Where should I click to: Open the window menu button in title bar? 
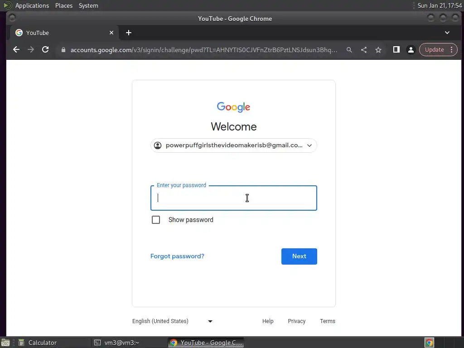(12, 18)
